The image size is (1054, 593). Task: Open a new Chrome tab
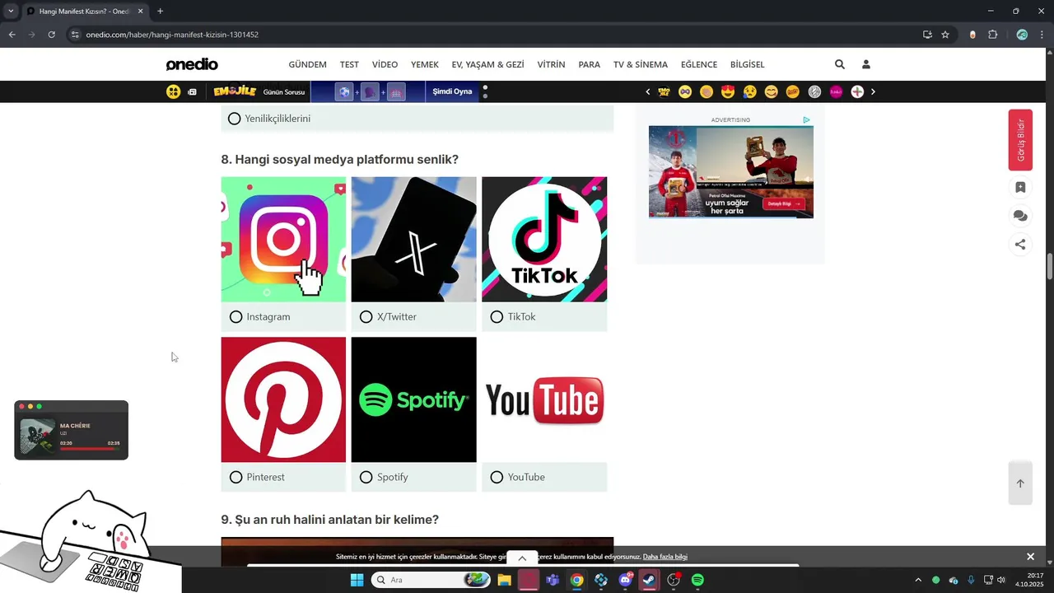(x=160, y=11)
